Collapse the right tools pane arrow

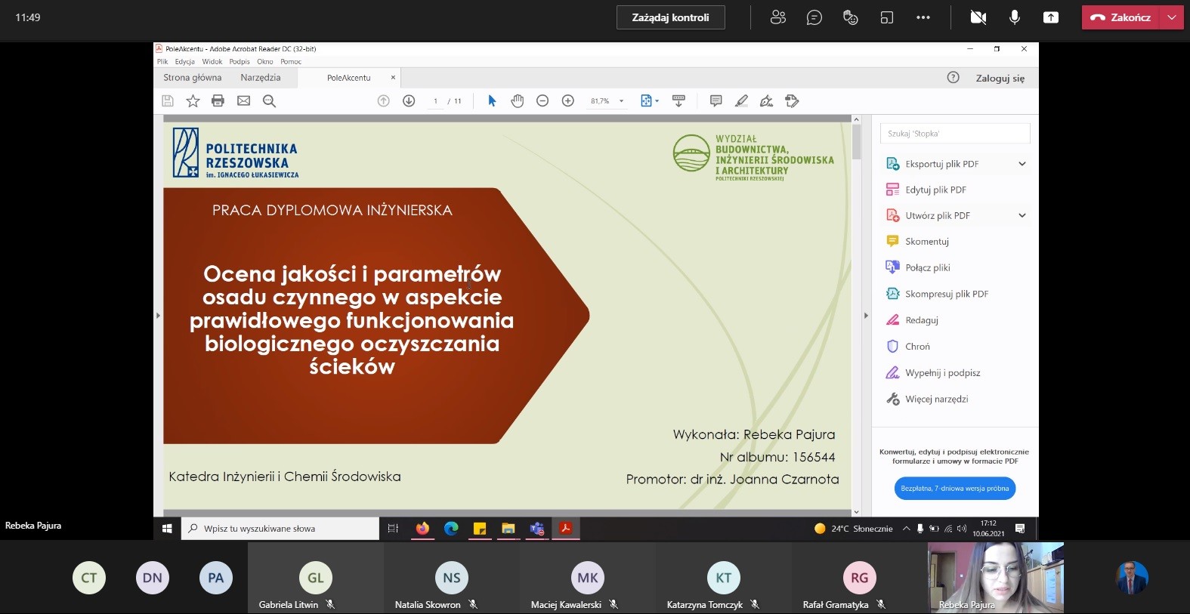(866, 316)
